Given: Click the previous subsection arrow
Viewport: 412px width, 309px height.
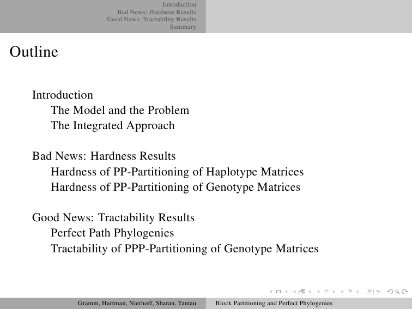Looking at the screenshot, I should pos(318,292).
